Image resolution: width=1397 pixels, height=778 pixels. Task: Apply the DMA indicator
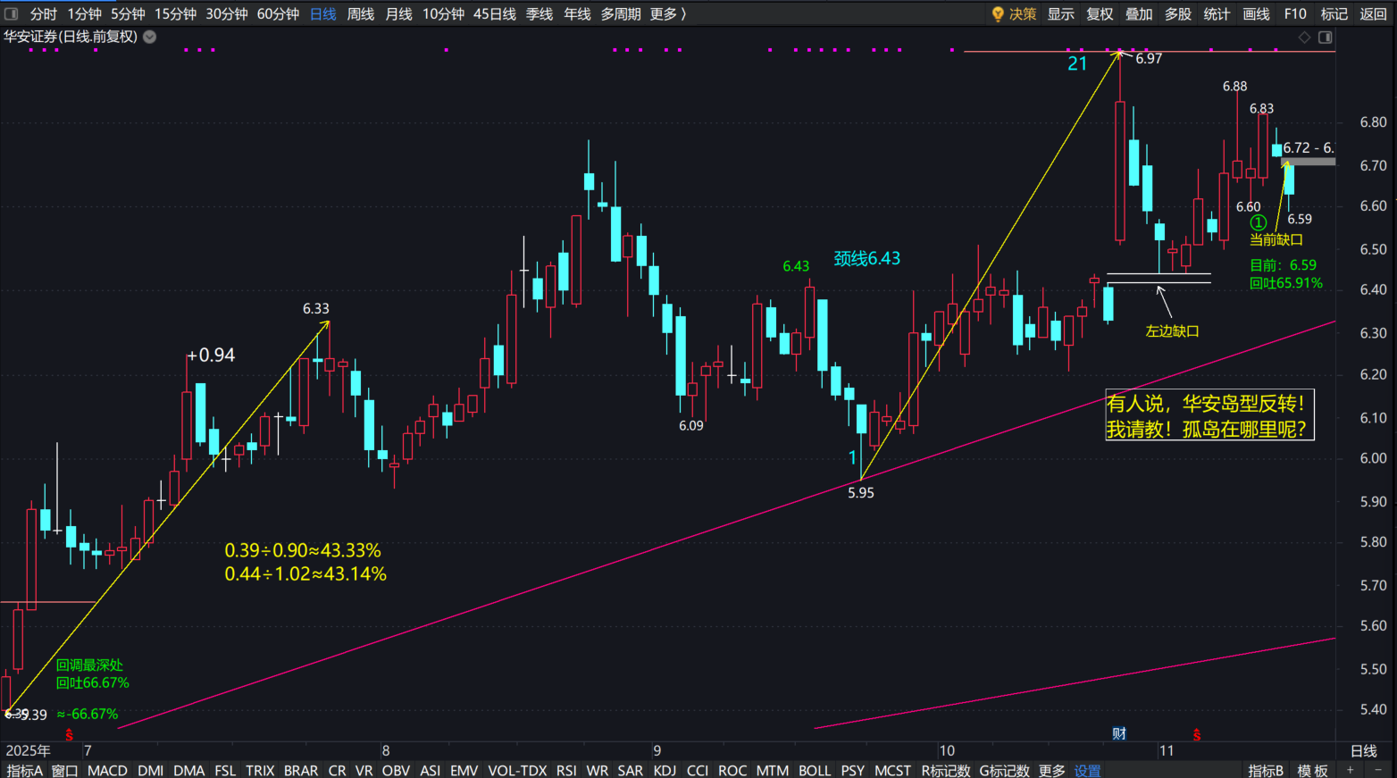(x=188, y=770)
